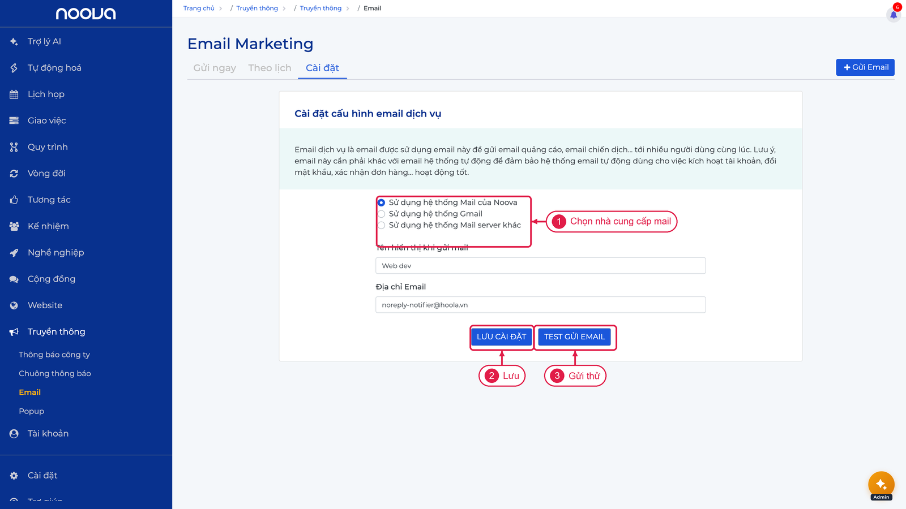Click Cài đặt cấu hình email dịch vụ heading
Viewport: 906px width, 509px height.
click(x=368, y=114)
